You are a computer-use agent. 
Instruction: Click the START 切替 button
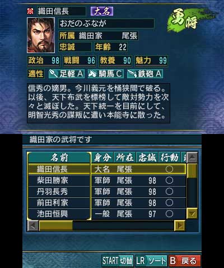(118, 261)
